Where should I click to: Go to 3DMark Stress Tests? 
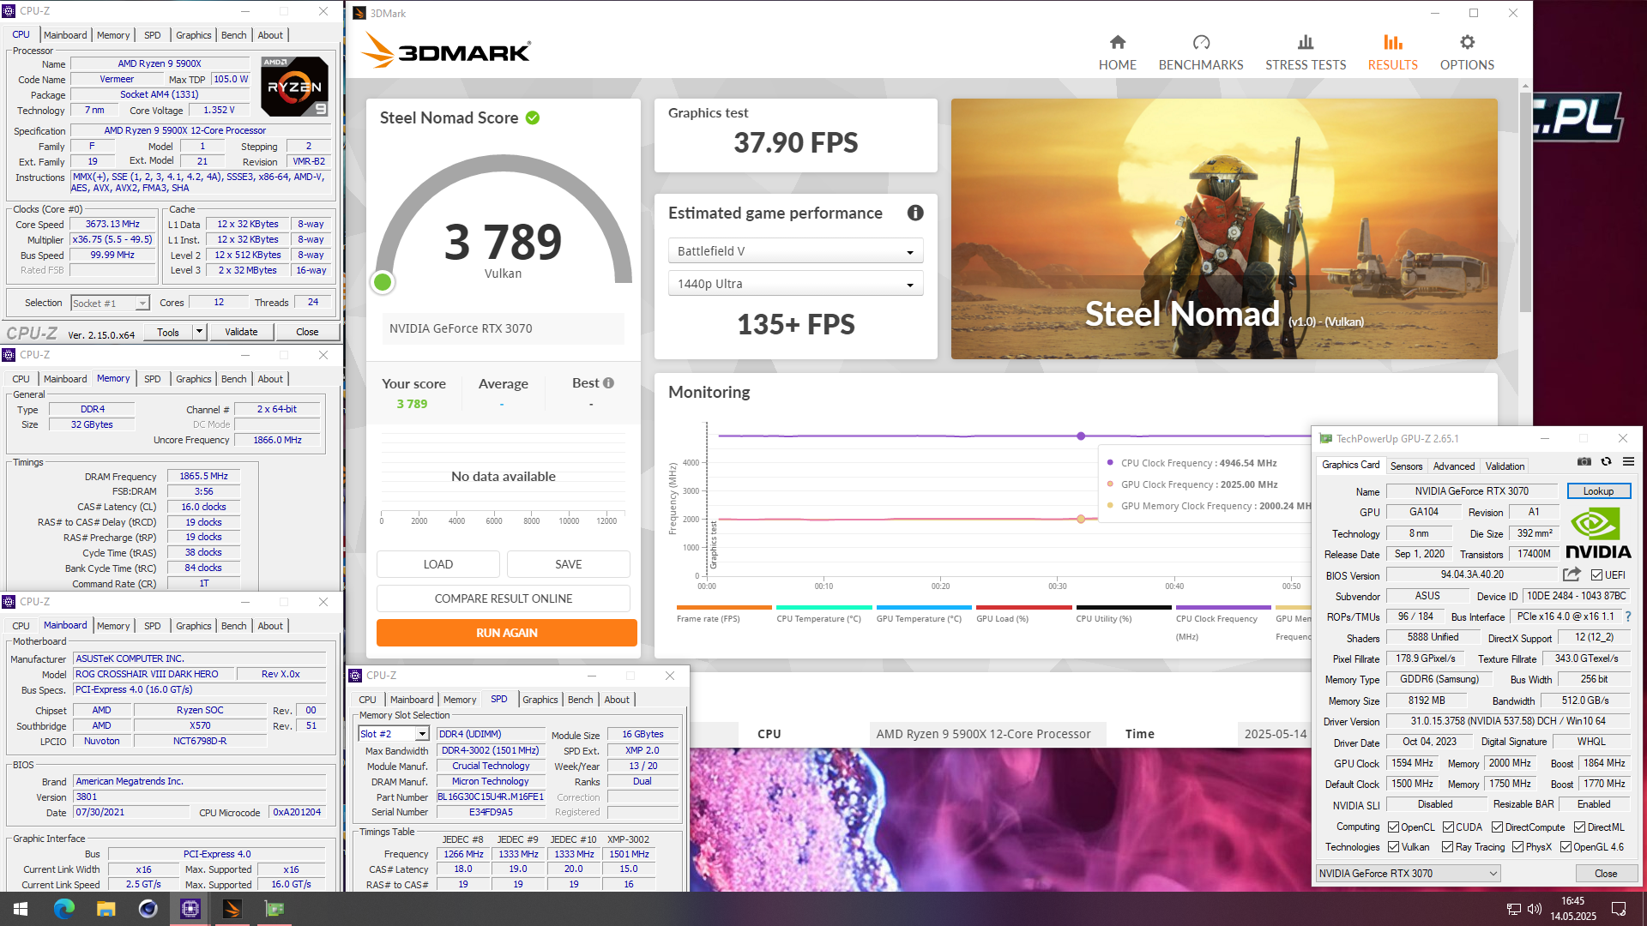(x=1305, y=53)
